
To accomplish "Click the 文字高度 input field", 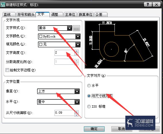I will 65,53.
